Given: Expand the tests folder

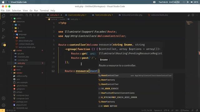Looking at the screenshot, I should click(18, 70).
